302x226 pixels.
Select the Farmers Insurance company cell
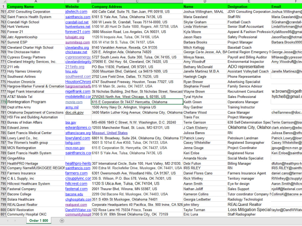pyautogui.click(x=36, y=173)
